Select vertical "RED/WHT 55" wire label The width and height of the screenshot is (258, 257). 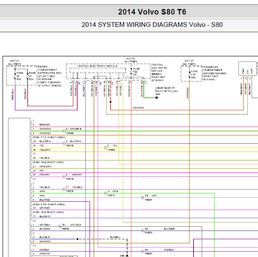129,88
